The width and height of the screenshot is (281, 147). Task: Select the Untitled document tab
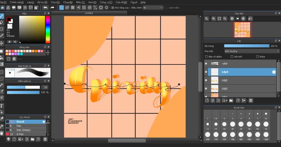click(89, 13)
